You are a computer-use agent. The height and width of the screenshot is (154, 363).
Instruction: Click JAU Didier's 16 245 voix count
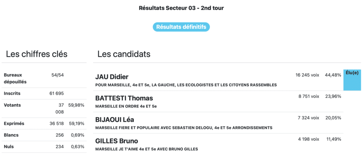pos(307,75)
